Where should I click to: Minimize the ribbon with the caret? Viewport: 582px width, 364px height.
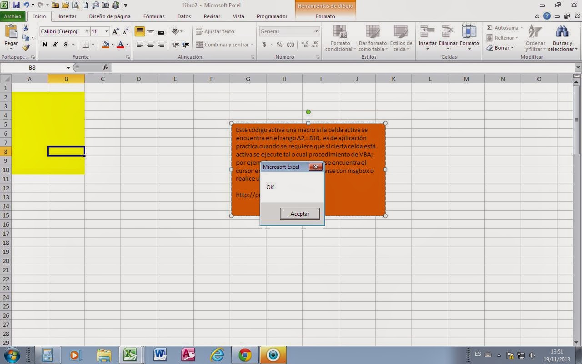[537, 16]
